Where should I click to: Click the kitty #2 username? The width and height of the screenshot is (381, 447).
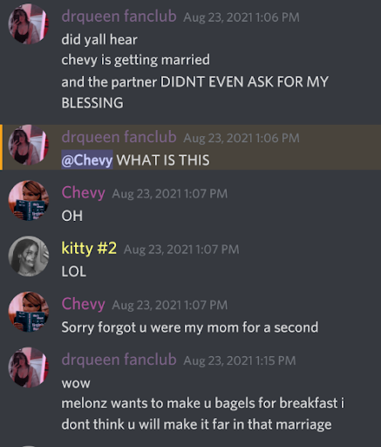[89, 248]
